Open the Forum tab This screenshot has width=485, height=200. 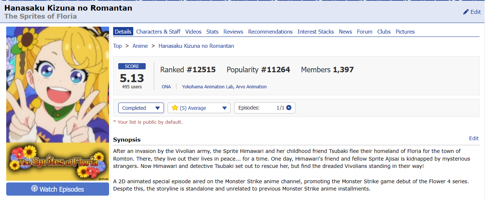click(x=365, y=32)
